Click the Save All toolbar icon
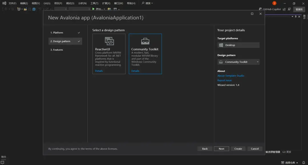Image resolution: width=308 pixels, height=165 pixels. [x=34, y=9]
